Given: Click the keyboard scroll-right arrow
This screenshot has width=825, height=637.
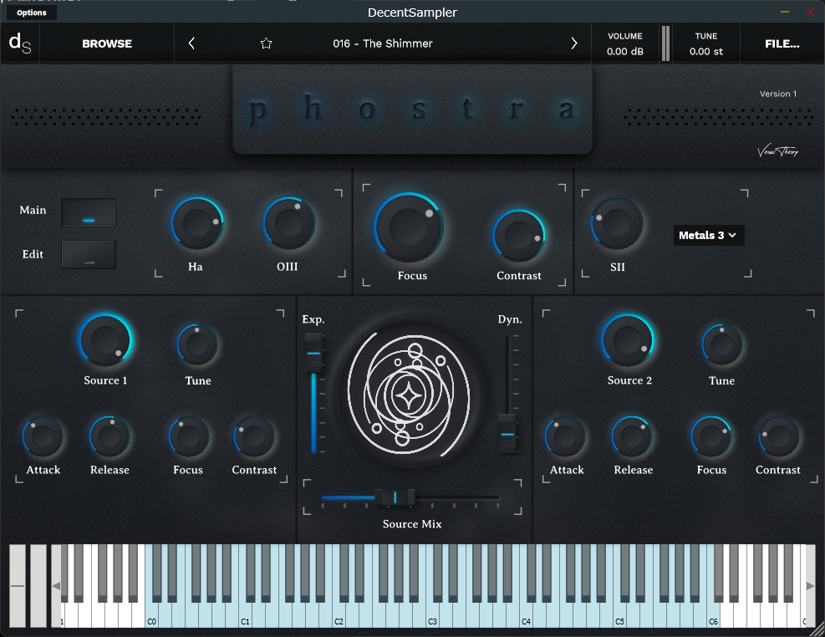Looking at the screenshot, I should pyautogui.click(x=811, y=586).
